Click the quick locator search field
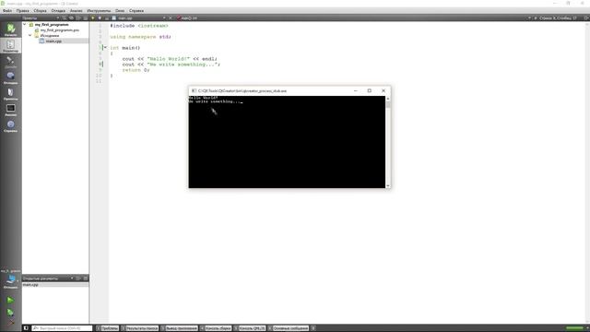The image size is (590, 332). click(x=62, y=328)
